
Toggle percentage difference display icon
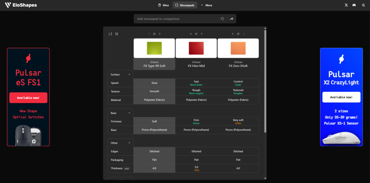point(117,34)
